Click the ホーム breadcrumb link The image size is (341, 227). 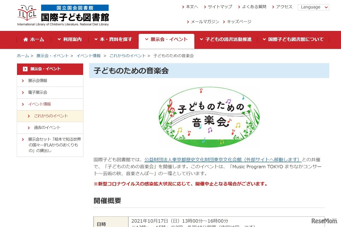(x=23, y=56)
